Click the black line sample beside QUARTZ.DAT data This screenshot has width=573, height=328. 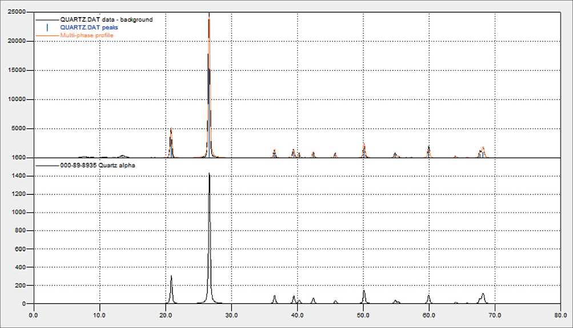click(x=47, y=20)
